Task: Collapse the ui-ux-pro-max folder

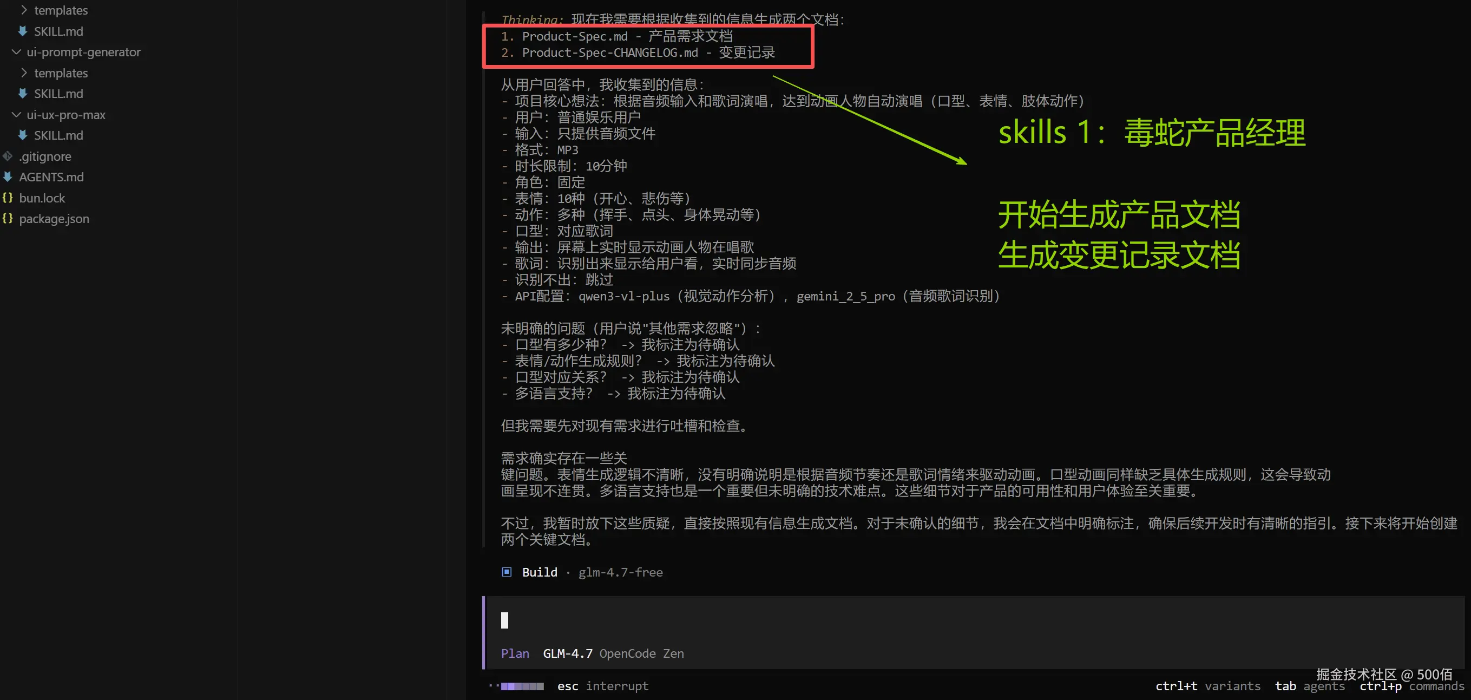Action: click(x=16, y=114)
